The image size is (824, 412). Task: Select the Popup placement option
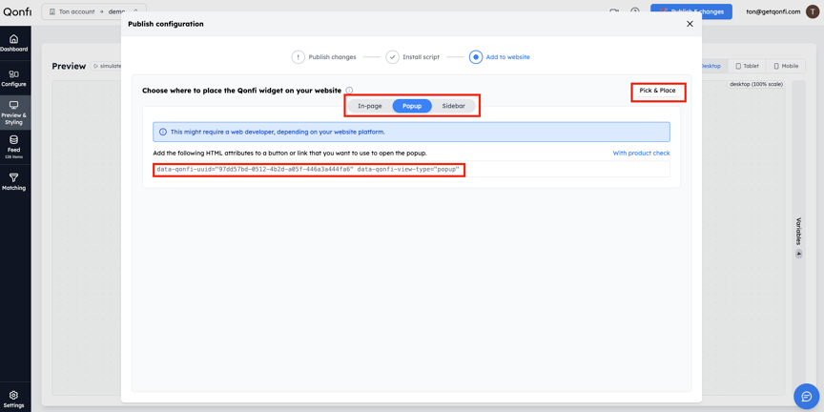click(x=412, y=106)
